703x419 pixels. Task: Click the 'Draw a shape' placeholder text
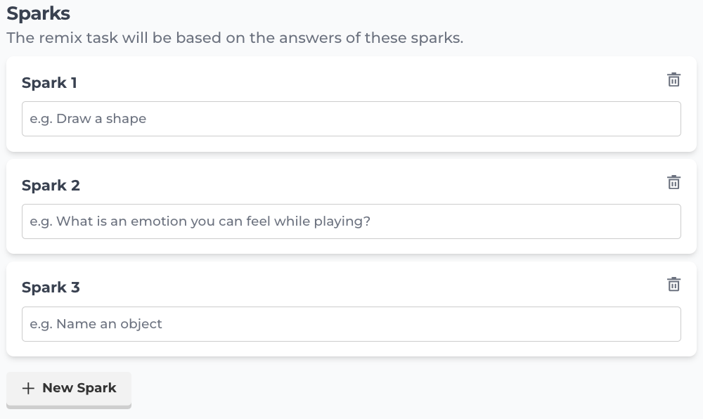point(88,119)
